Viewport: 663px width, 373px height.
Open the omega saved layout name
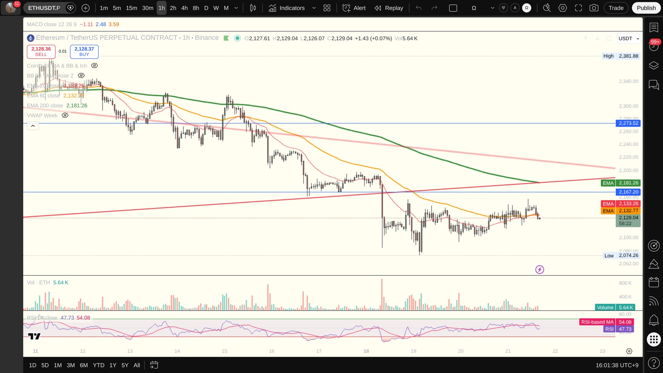coord(474,8)
